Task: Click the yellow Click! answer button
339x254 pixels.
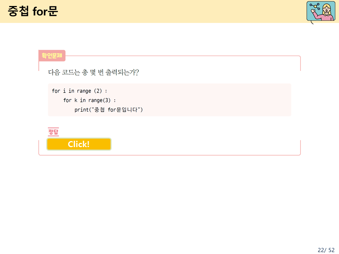Action: coord(79,144)
